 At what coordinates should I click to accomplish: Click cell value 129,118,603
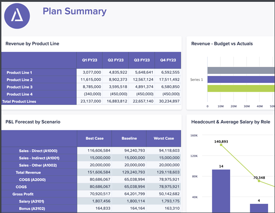coord(168,172)
